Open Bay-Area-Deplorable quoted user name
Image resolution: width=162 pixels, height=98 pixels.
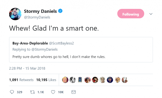(30, 43)
